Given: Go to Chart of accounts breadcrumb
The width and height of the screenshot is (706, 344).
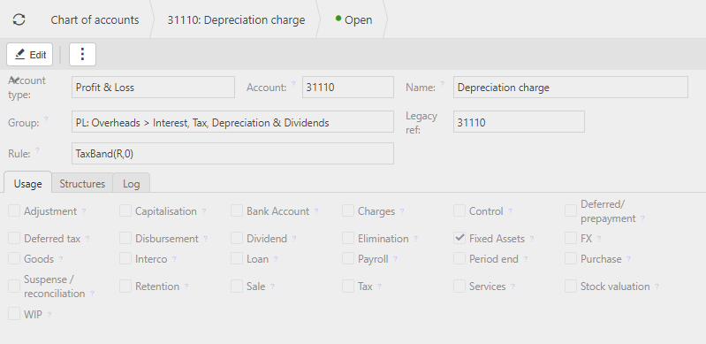Looking at the screenshot, I should point(95,19).
